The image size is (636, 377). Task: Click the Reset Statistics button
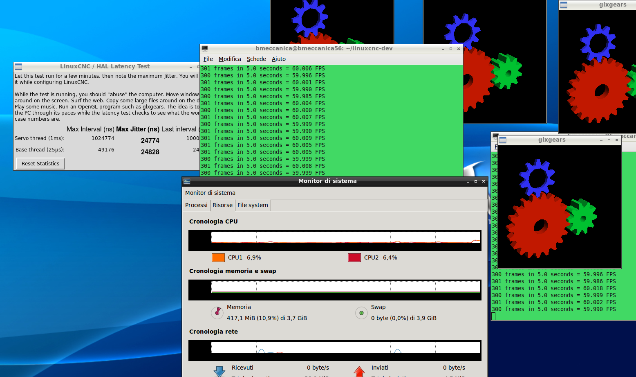pos(40,164)
